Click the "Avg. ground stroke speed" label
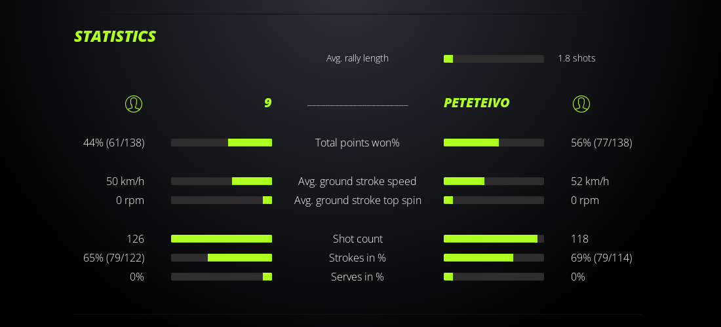721x327 pixels. 357,181
